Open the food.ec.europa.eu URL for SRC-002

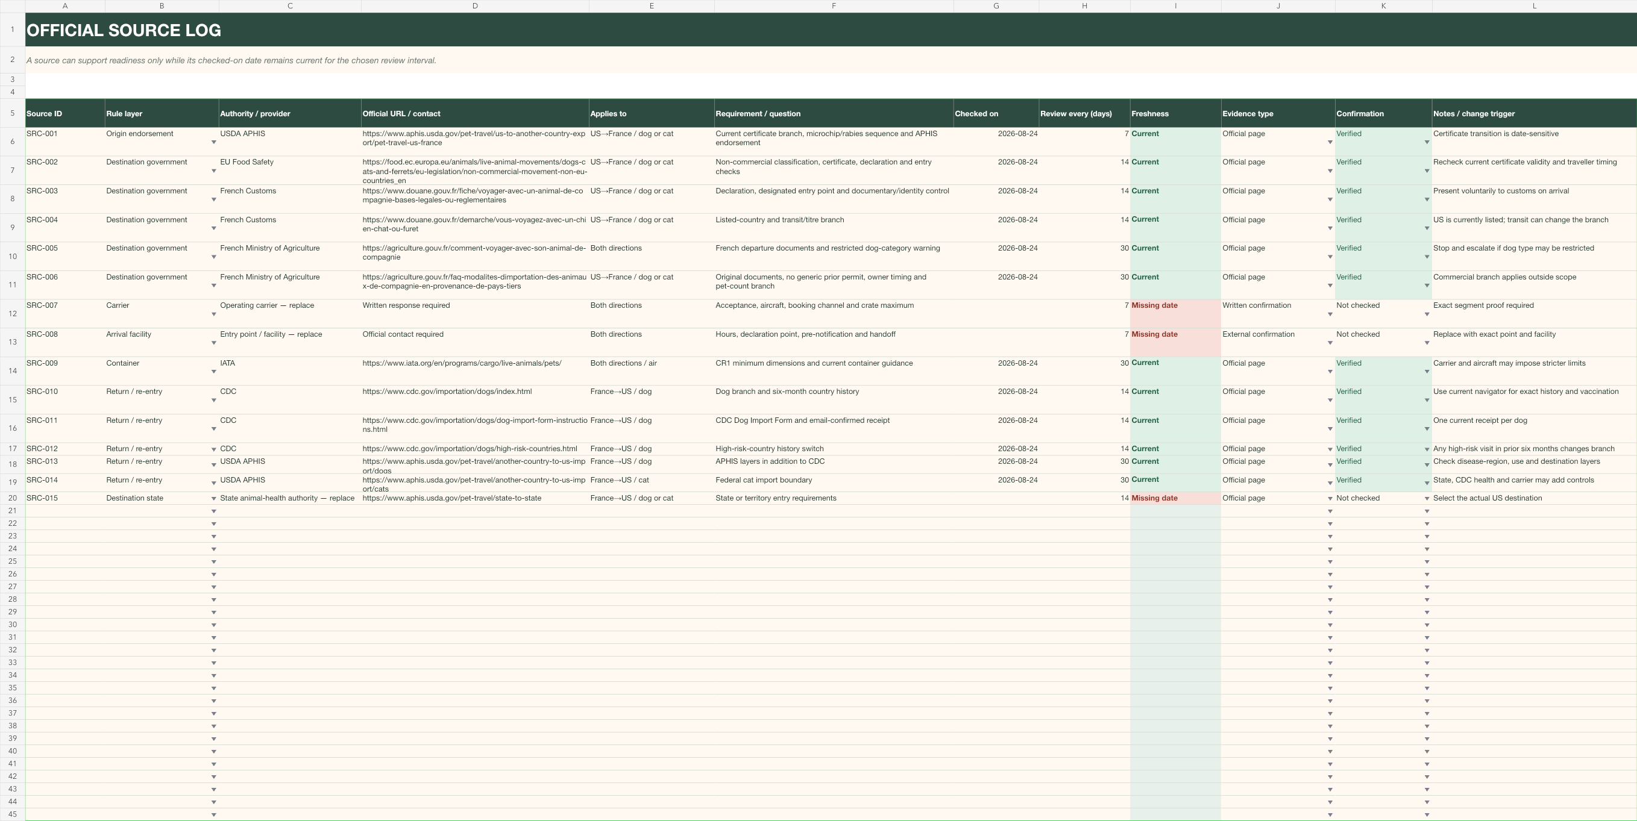pyautogui.click(x=475, y=171)
